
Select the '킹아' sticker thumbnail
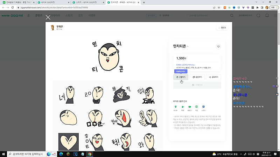tap(121, 118)
